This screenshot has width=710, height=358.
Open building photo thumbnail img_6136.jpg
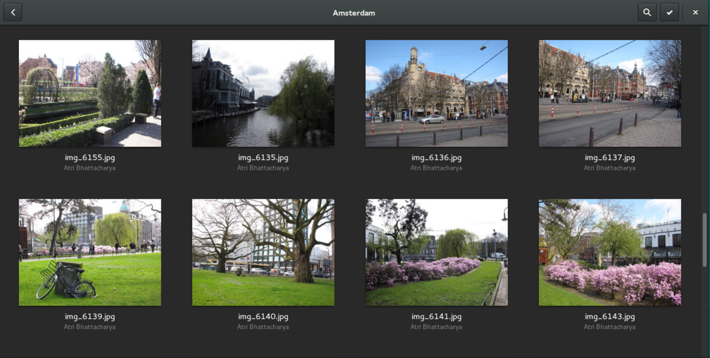[x=437, y=93]
